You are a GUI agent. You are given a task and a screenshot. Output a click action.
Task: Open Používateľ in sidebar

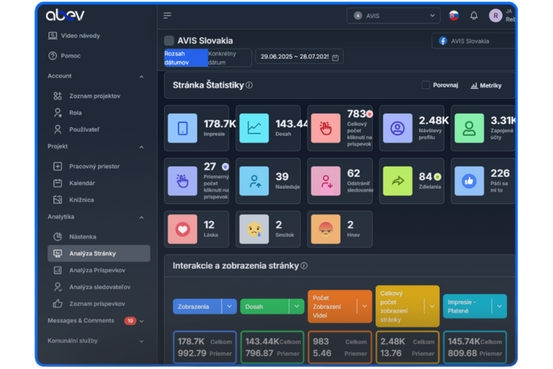(x=84, y=130)
